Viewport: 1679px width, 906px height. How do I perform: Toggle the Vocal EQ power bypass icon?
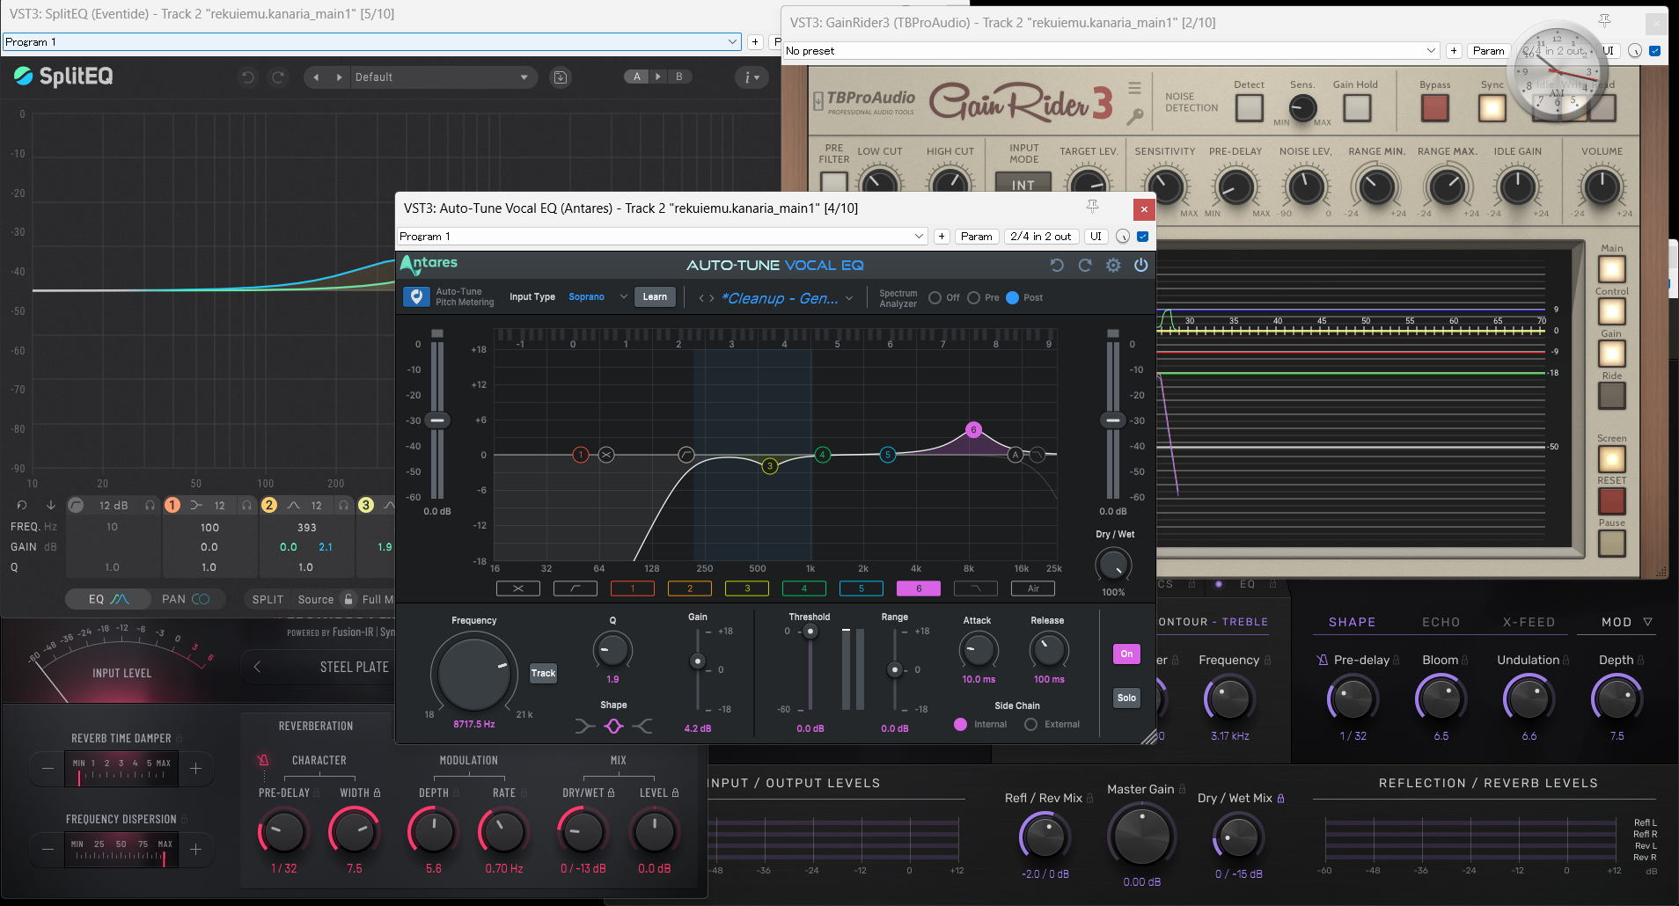point(1141,266)
